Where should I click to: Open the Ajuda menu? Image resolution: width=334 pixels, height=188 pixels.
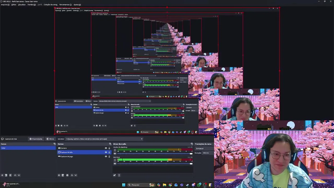coord(77,5)
